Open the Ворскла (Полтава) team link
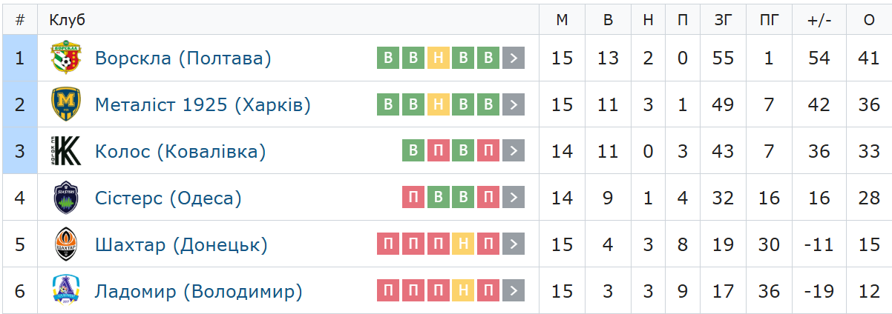The height and width of the screenshot is (314, 892). tap(183, 58)
